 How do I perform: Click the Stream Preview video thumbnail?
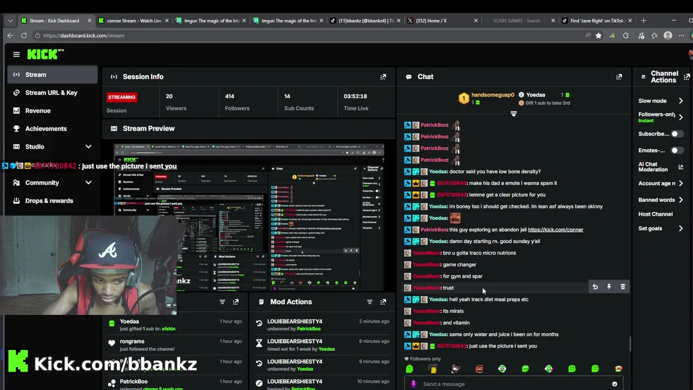click(249, 218)
